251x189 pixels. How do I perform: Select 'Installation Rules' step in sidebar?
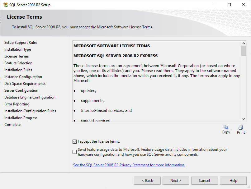coord(18,70)
